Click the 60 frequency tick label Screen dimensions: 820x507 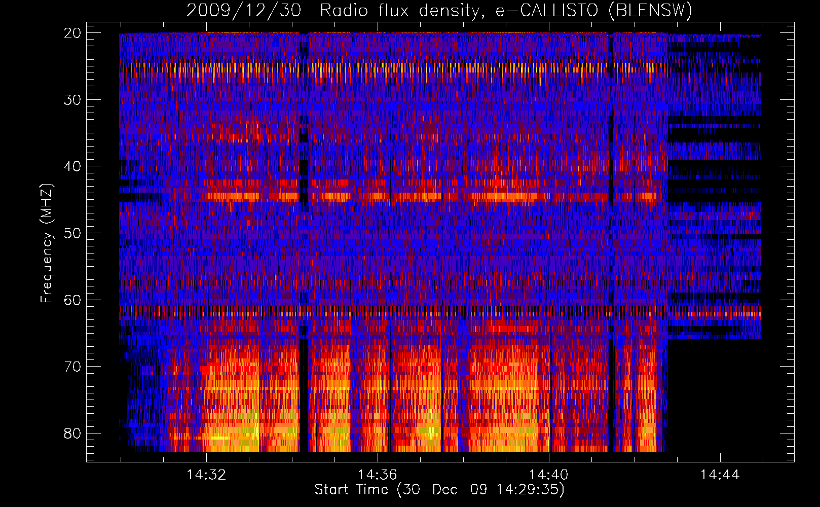pos(72,300)
